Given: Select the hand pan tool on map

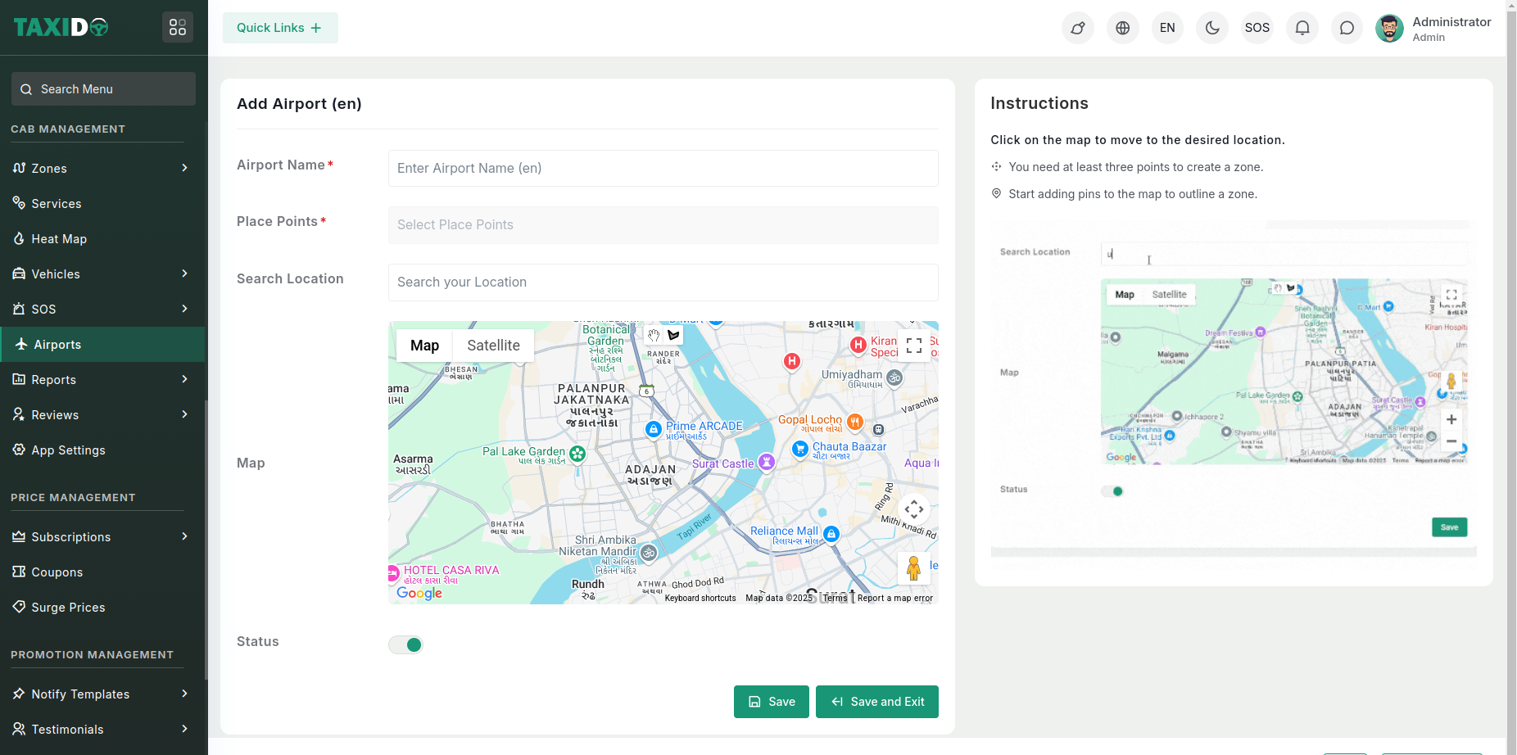Looking at the screenshot, I should click(653, 335).
